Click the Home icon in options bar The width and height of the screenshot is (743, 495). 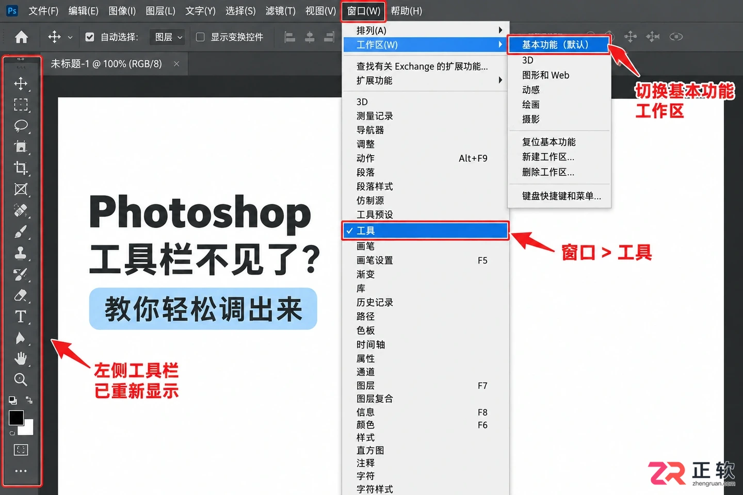22,37
